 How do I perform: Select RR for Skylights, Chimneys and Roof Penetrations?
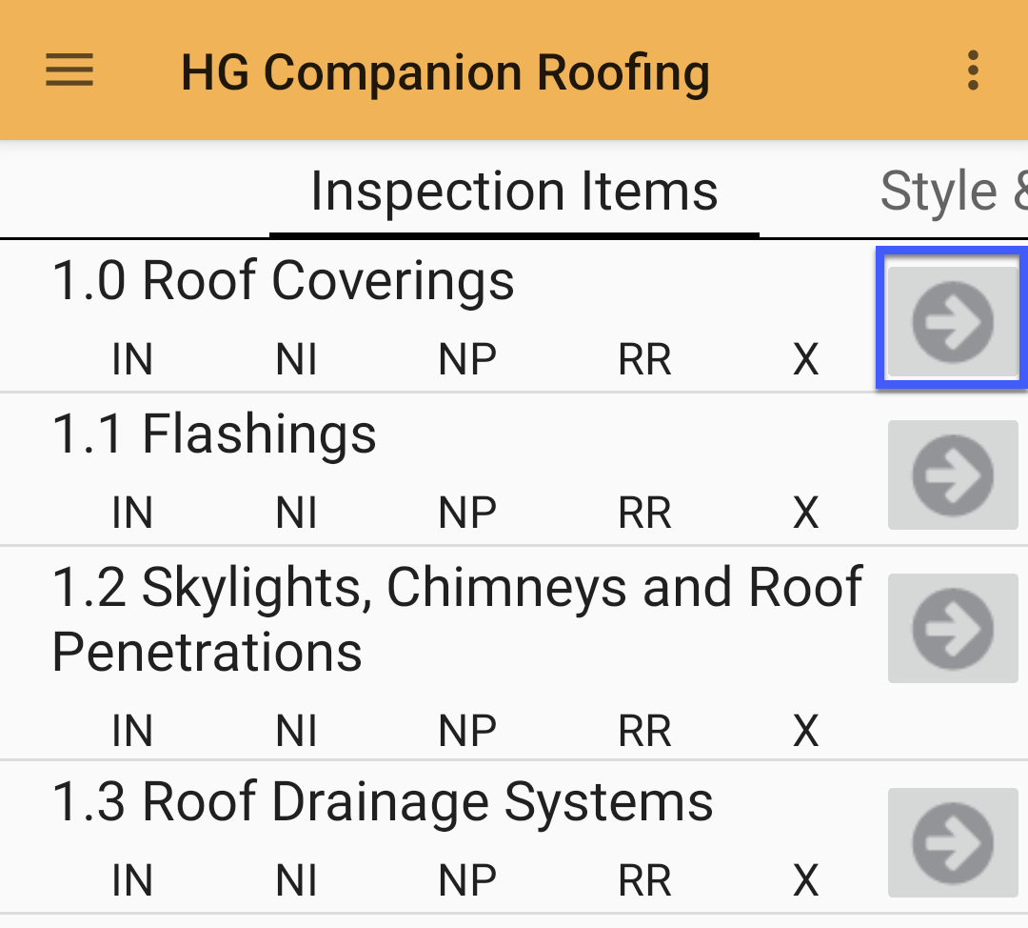point(644,731)
